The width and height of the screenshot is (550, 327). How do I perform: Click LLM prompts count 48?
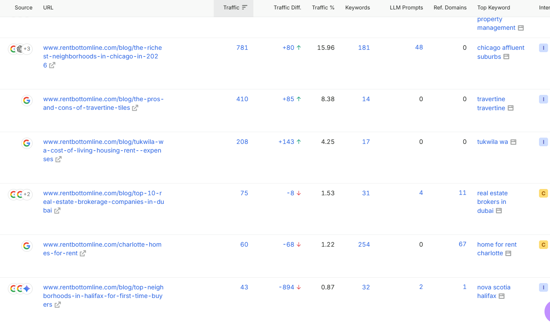pyautogui.click(x=419, y=47)
